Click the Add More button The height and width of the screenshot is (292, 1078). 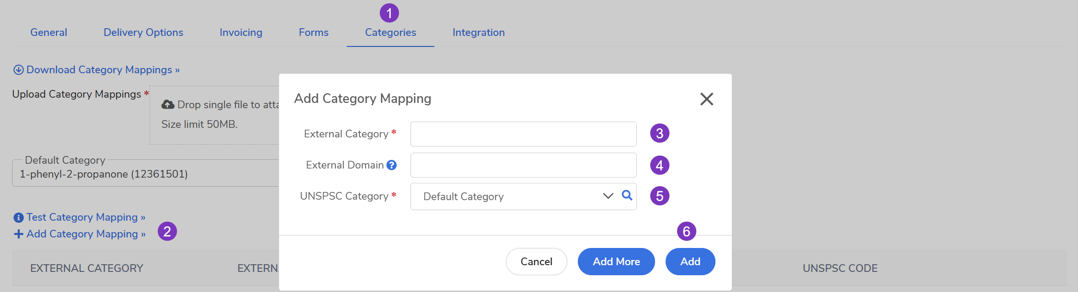616,261
